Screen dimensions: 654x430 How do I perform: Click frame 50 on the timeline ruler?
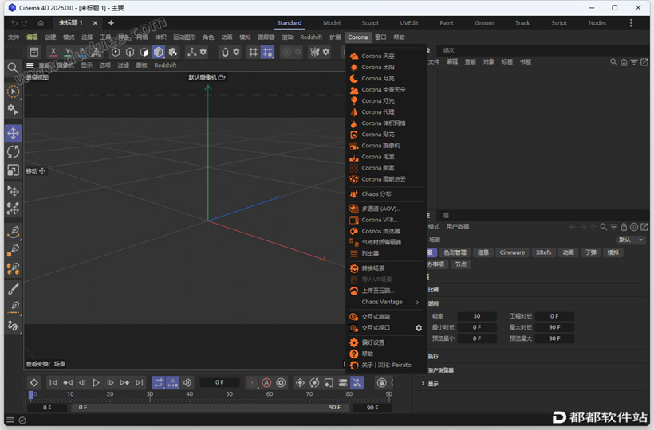230,394
